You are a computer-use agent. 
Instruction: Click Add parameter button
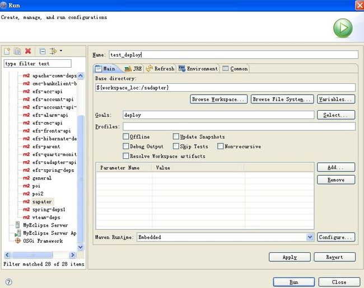336,167
